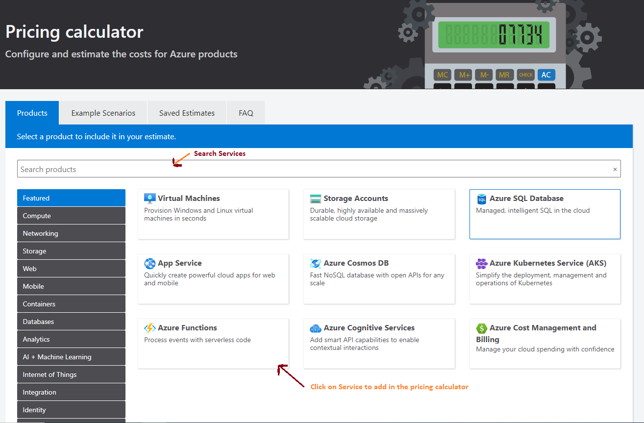Add Azure Kubernetes Service (AKS) card

[545, 279]
